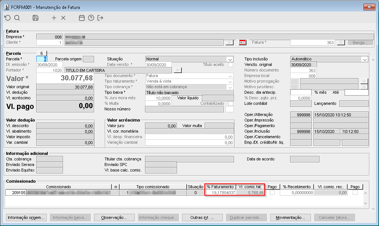
Task: Click the Banda... button
Action: [x=360, y=43]
